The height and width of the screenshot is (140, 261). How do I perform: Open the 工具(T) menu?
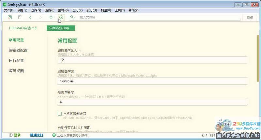tap(120, 10)
